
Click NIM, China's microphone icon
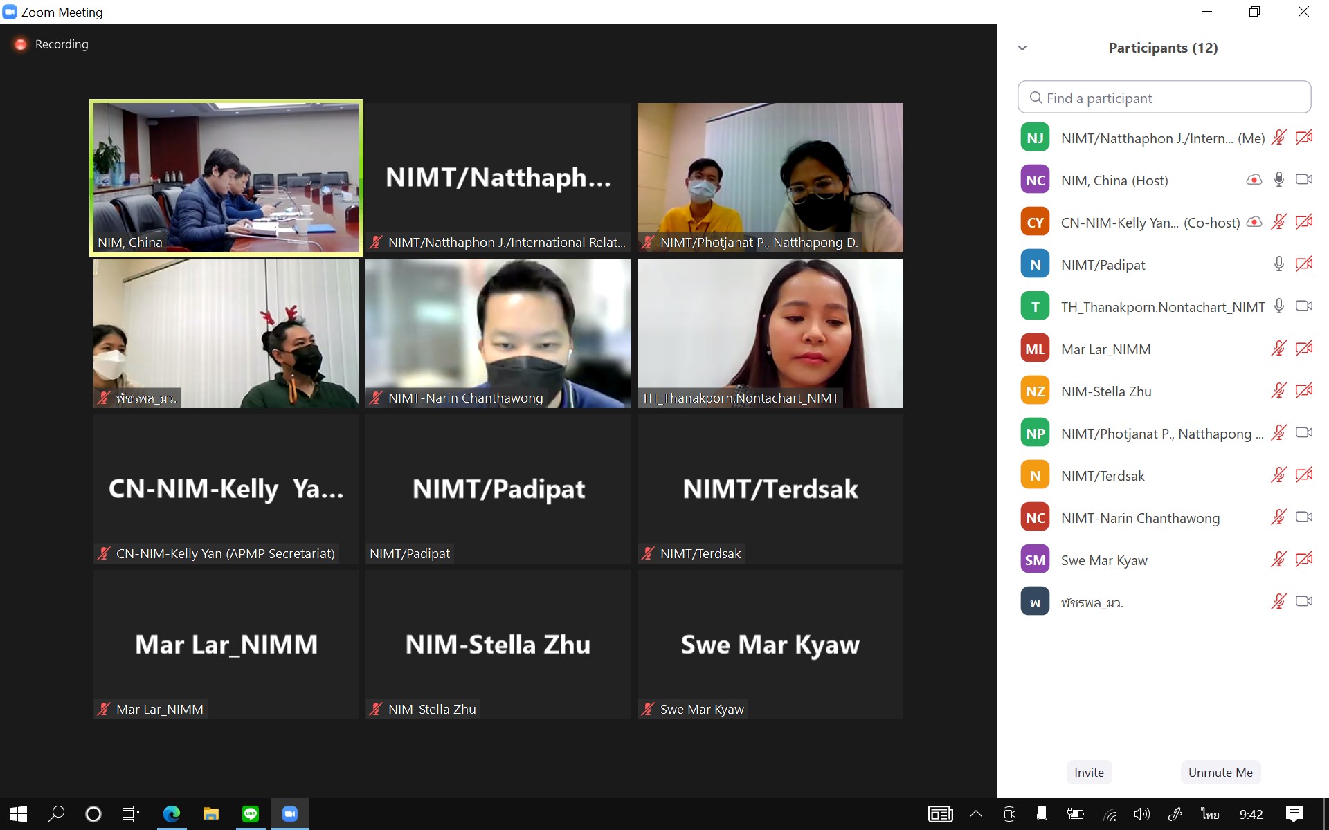[x=1278, y=180]
